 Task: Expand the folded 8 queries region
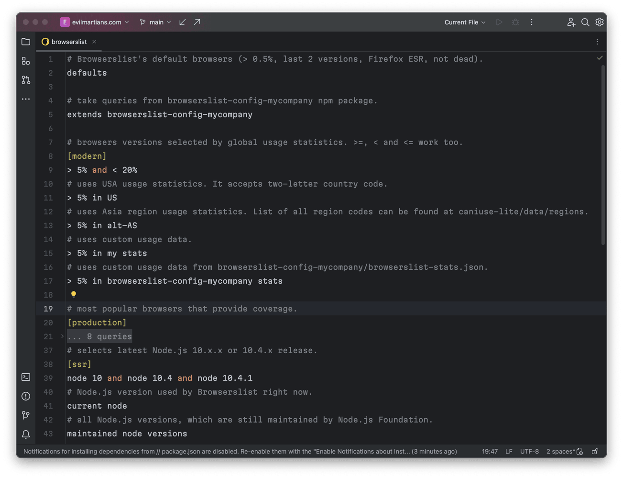(99, 336)
